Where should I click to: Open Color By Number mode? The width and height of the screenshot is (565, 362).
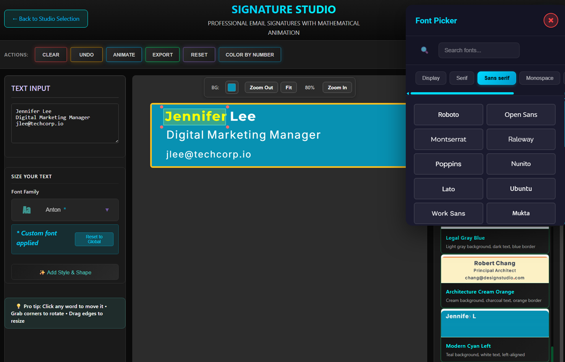pos(249,55)
